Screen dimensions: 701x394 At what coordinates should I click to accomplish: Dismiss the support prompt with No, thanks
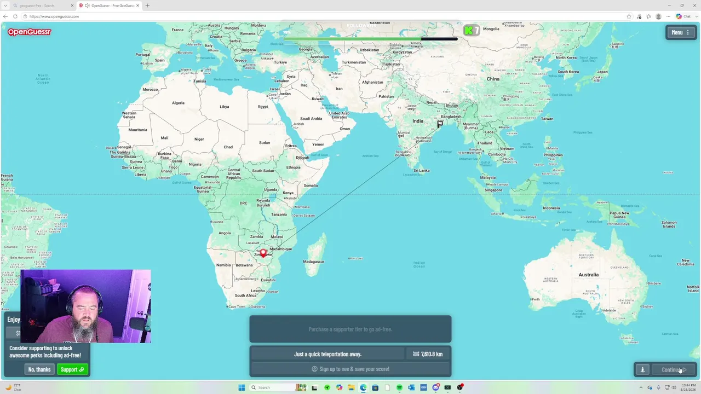pyautogui.click(x=39, y=369)
